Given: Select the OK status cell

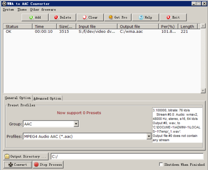Looking at the screenshot, I should pos(8,32).
